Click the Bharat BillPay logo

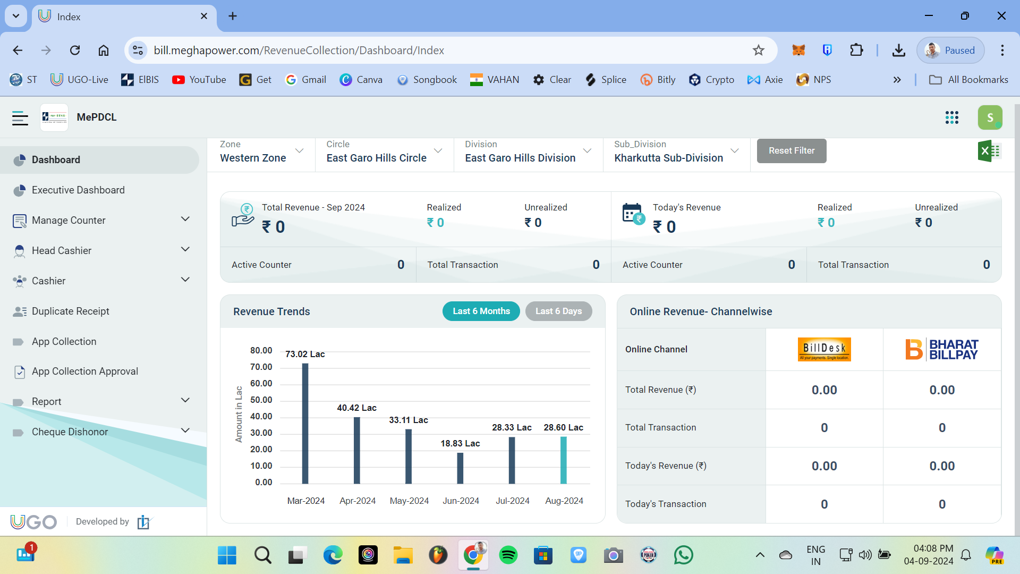(942, 349)
